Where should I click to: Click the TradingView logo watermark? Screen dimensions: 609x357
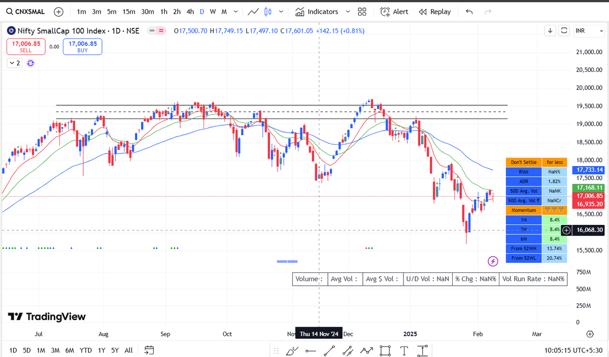pyautogui.click(x=46, y=316)
